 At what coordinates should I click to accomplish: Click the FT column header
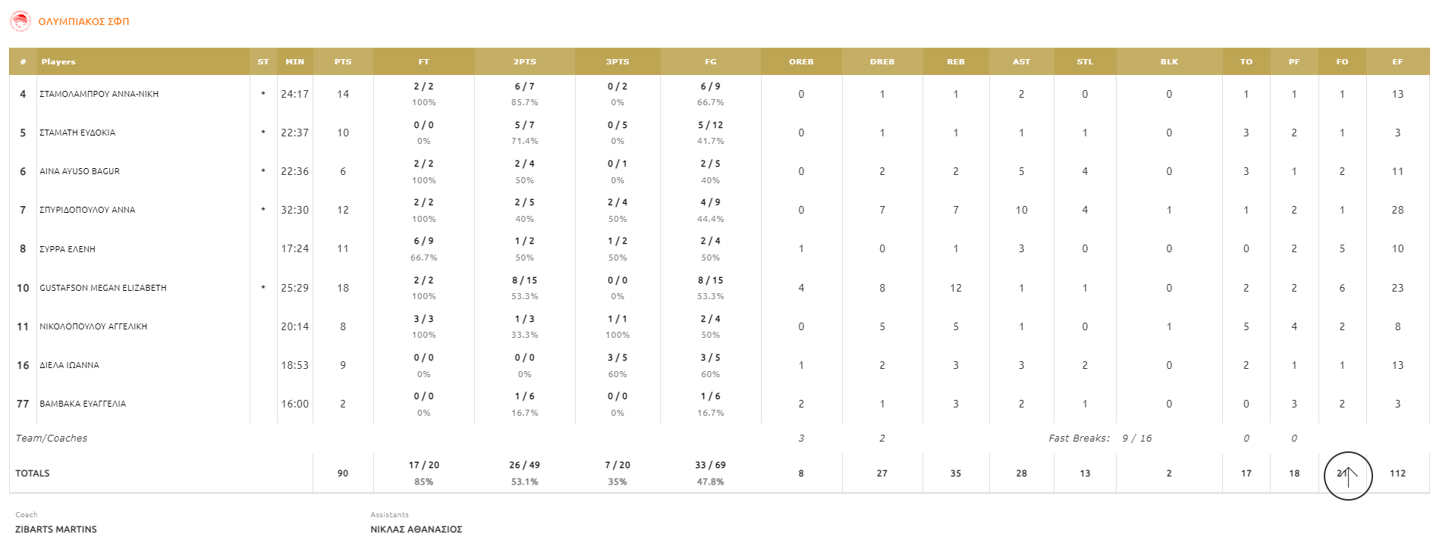(423, 62)
